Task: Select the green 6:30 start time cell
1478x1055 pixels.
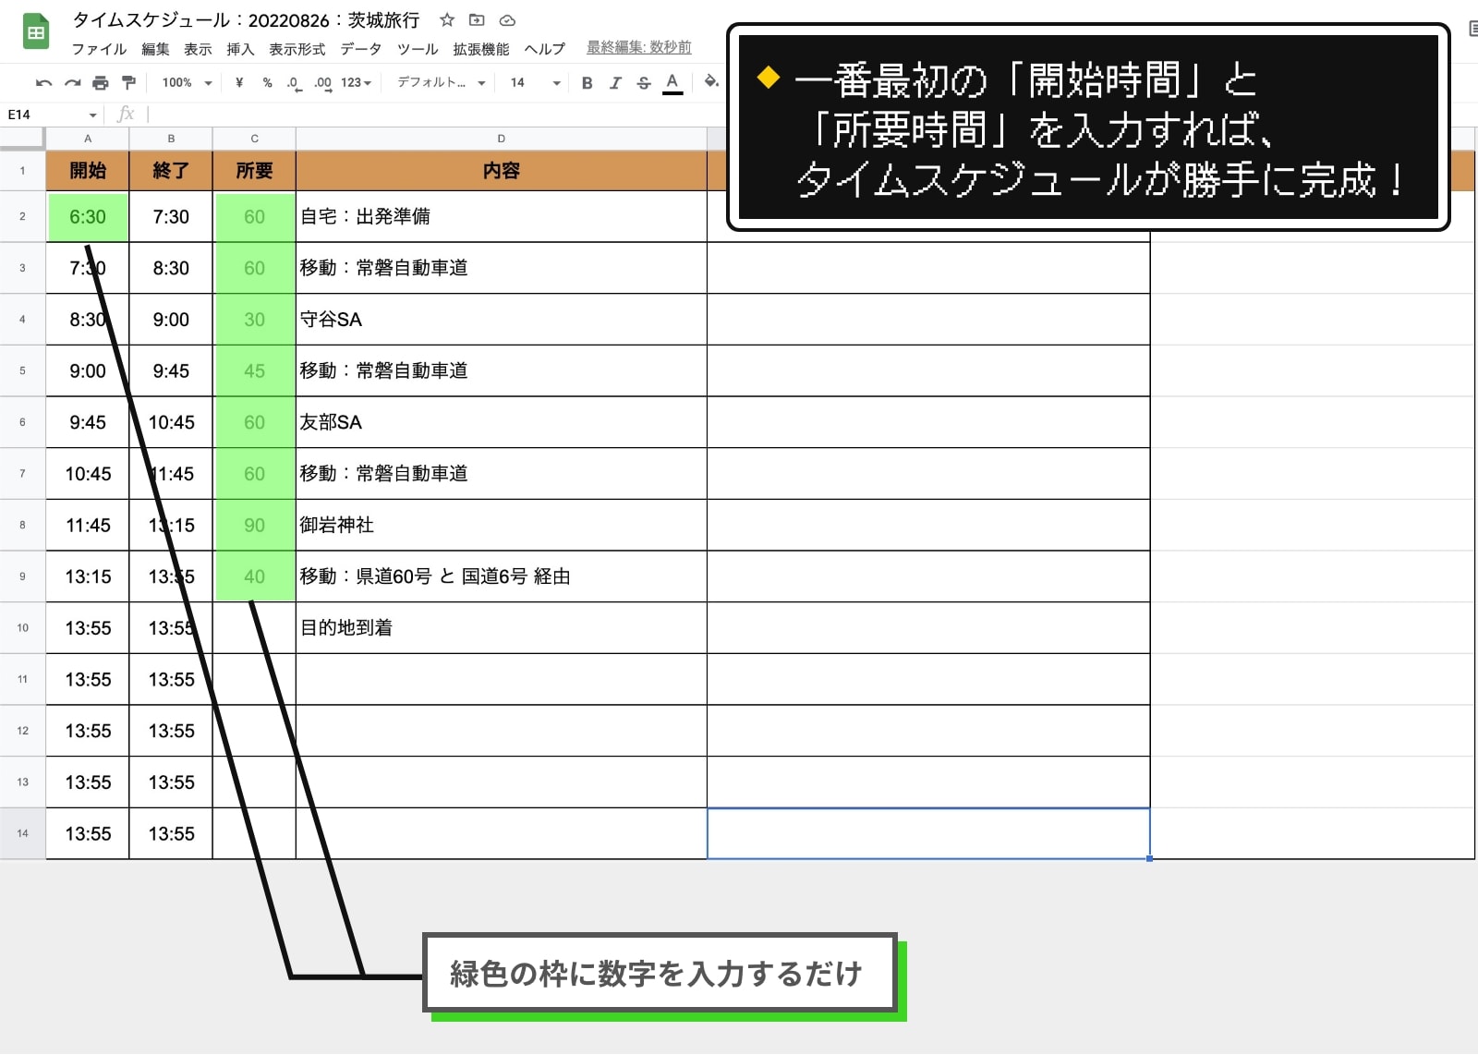Action: click(88, 217)
